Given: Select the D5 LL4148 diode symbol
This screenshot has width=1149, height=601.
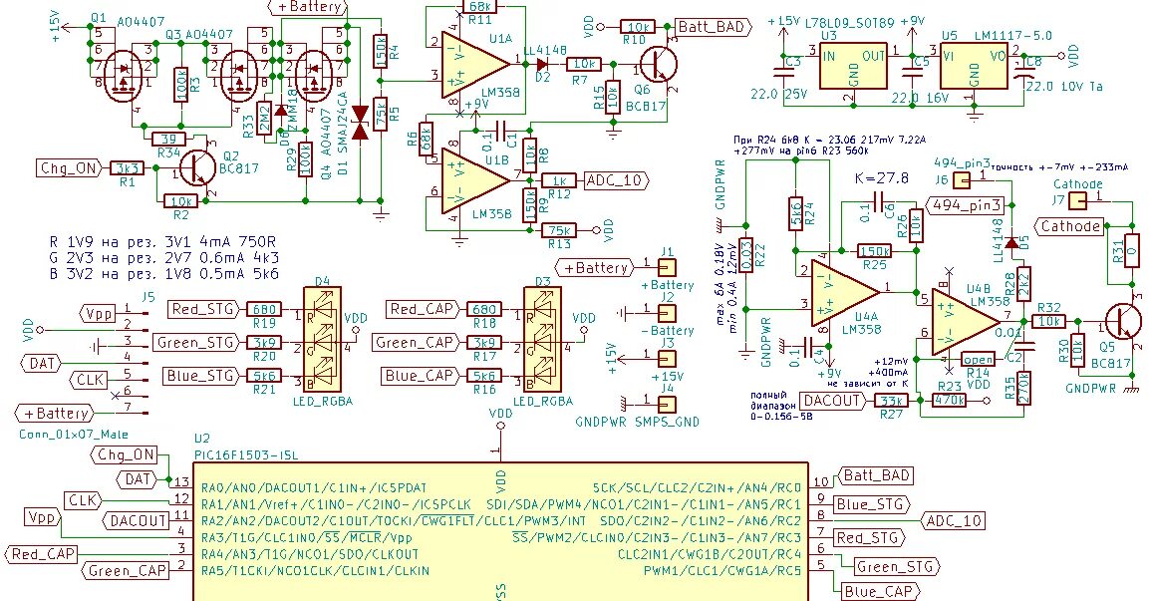Looking at the screenshot, I should (x=1011, y=242).
